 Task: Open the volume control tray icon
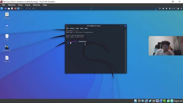163,9
